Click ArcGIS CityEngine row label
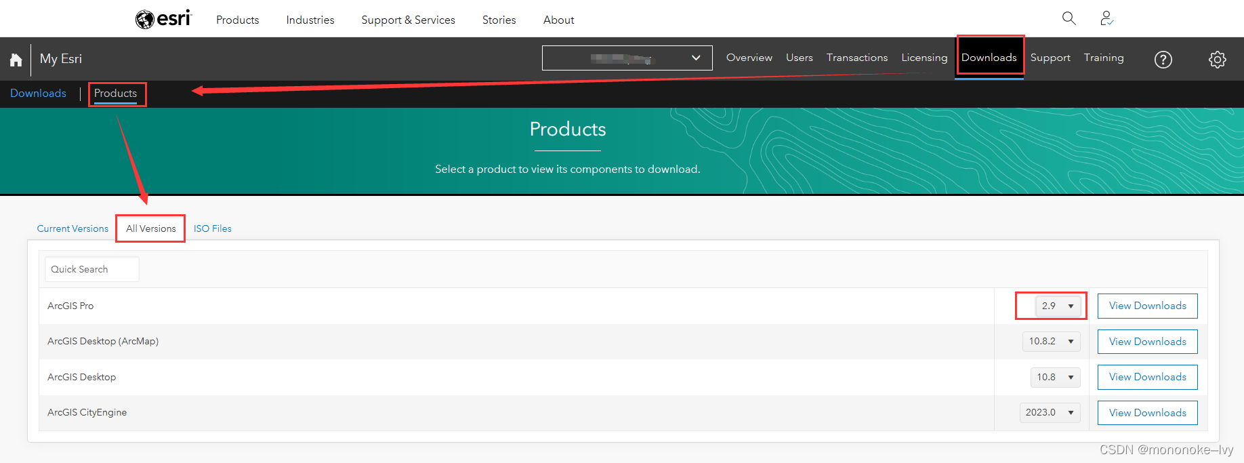Viewport: 1244px width, 463px height. (87, 412)
